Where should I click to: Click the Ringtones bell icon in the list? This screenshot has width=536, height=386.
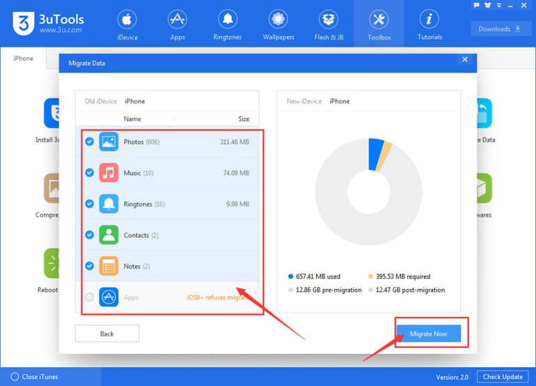point(109,204)
